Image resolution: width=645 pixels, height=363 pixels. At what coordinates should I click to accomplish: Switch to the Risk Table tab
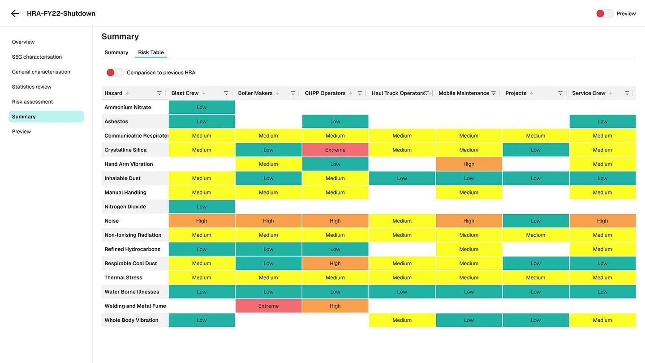[x=151, y=52]
